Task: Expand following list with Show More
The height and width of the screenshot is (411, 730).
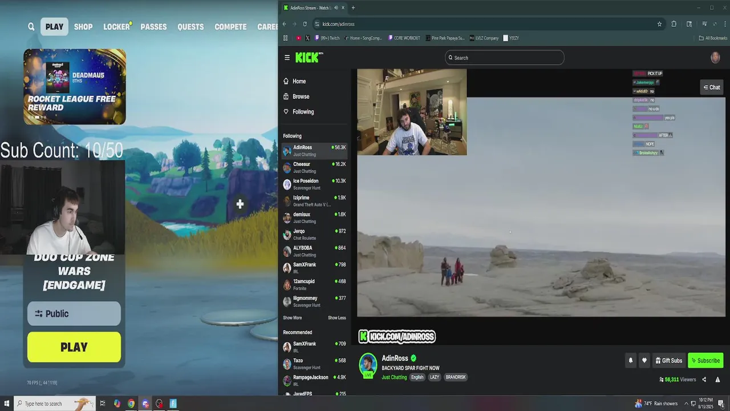Action: click(x=293, y=318)
